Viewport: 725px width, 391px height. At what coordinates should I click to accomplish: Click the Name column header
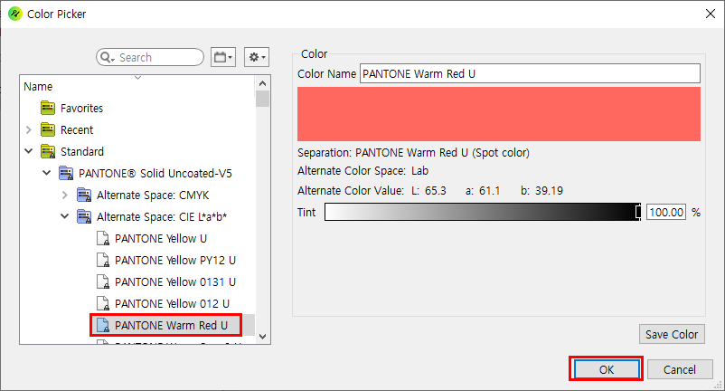[38, 87]
